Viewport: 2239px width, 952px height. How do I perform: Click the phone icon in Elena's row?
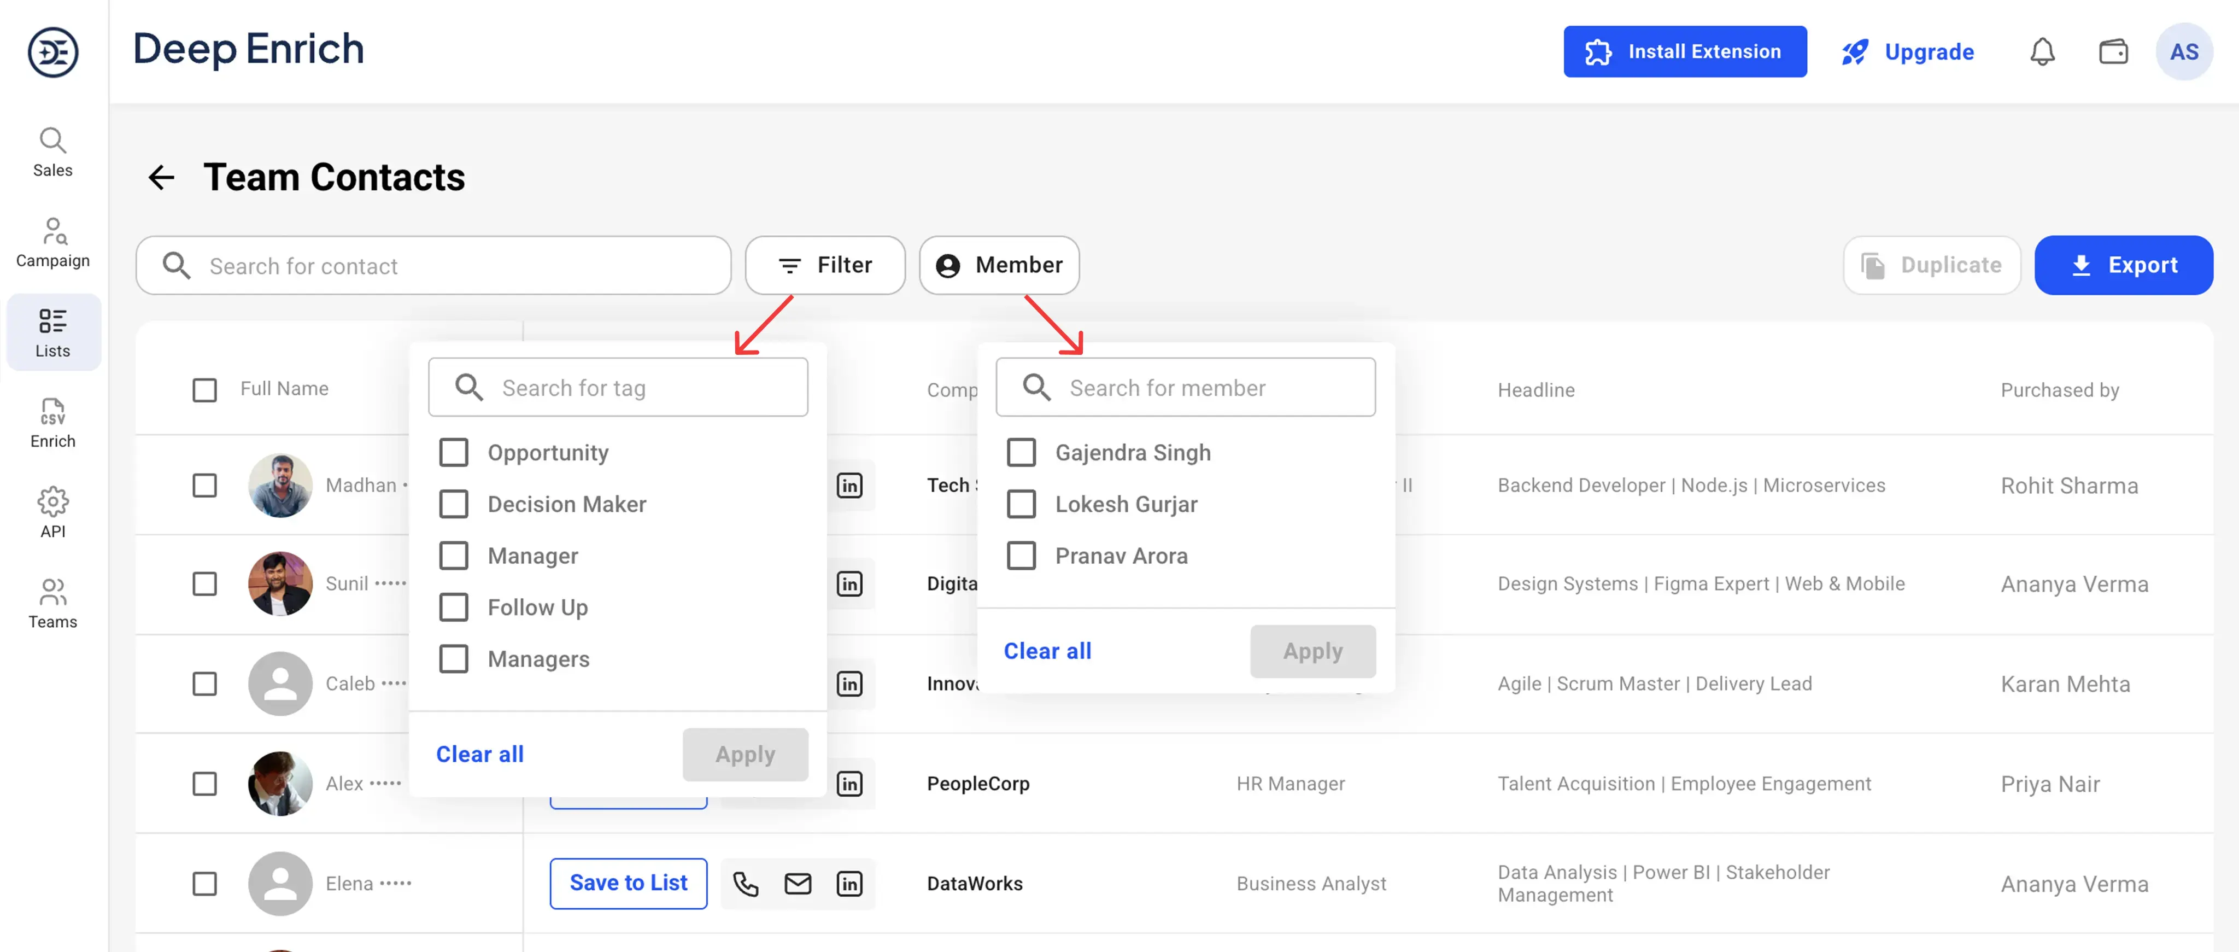coord(745,883)
